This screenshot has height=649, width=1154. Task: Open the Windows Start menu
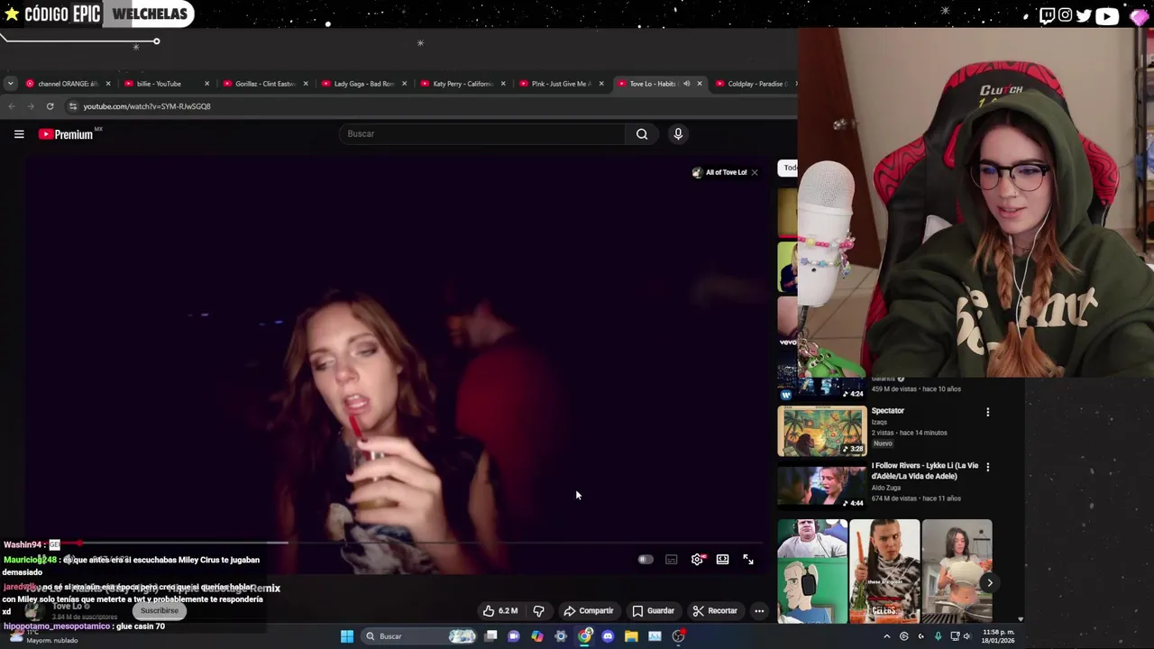(347, 636)
